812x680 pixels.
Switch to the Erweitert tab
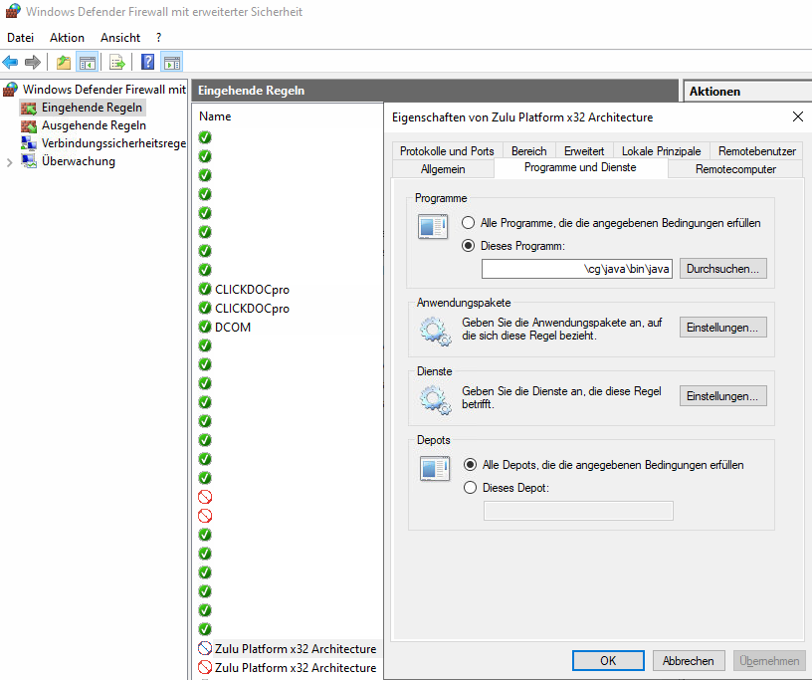[x=584, y=150]
